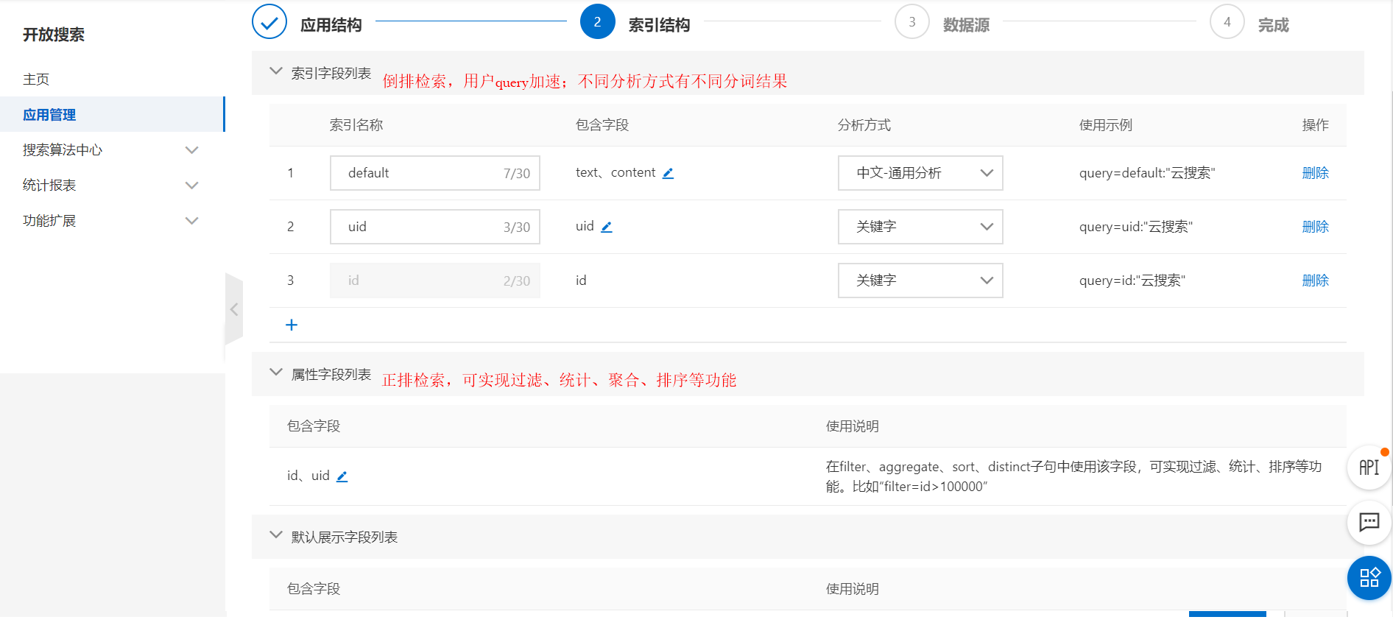Click the disabled id index name field
The image size is (1393, 642).
pyautogui.click(x=435, y=281)
